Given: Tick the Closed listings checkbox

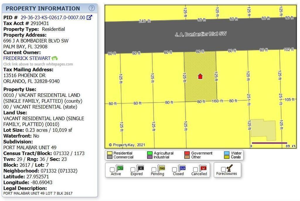Looking at the screenshot, I should [x=175, y=169].
